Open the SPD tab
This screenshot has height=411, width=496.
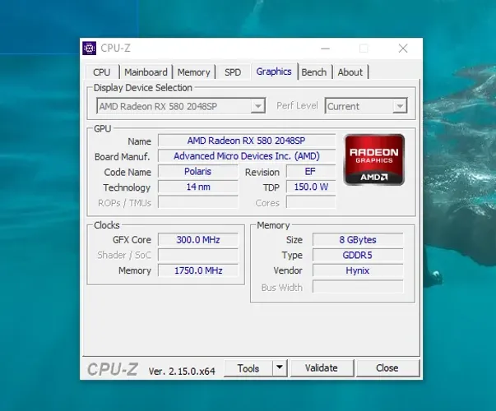click(x=233, y=72)
